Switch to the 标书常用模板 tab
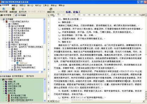This screenshot has width=147, height=104. coord(6,76)
